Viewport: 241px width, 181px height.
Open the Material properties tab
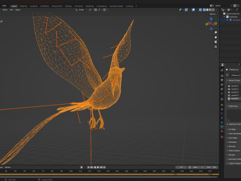[222, 131]
